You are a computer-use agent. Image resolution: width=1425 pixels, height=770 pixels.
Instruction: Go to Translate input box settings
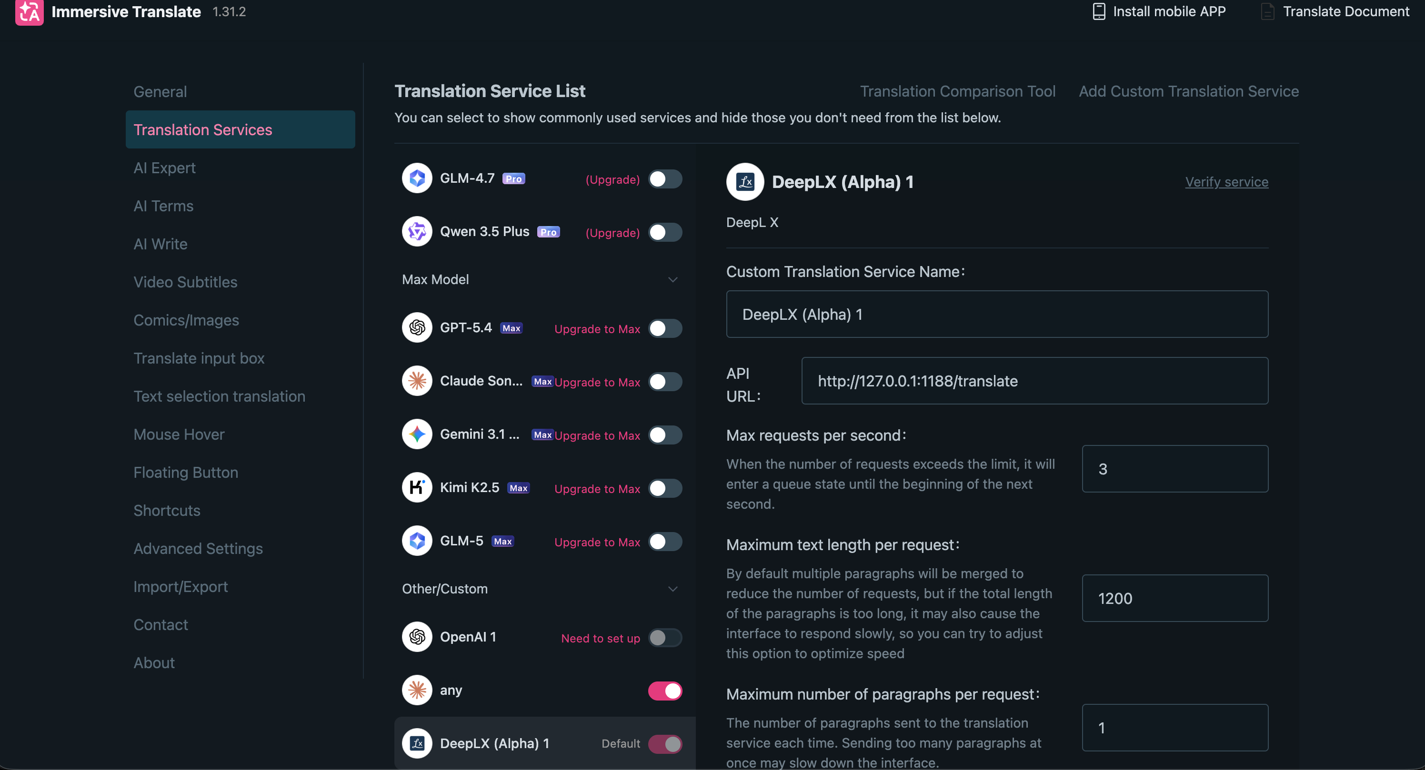[x=240, y=359]
